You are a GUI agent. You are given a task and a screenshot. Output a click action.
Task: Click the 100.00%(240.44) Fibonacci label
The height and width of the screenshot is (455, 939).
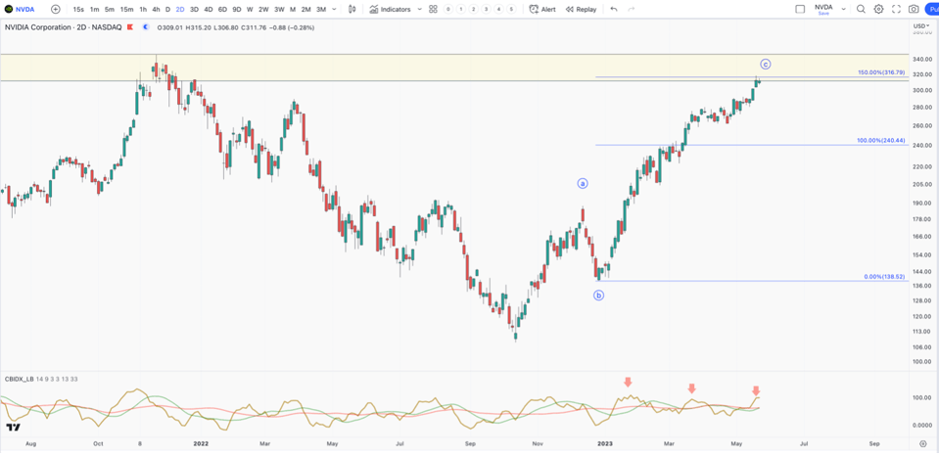pos(879,141)
